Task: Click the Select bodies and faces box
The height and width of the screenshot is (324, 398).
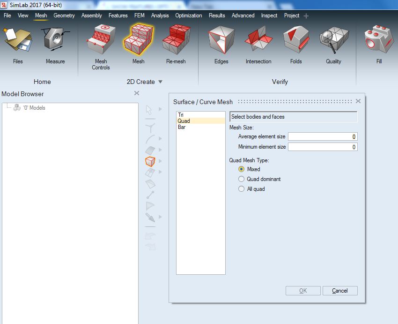Action: (293, 117)
